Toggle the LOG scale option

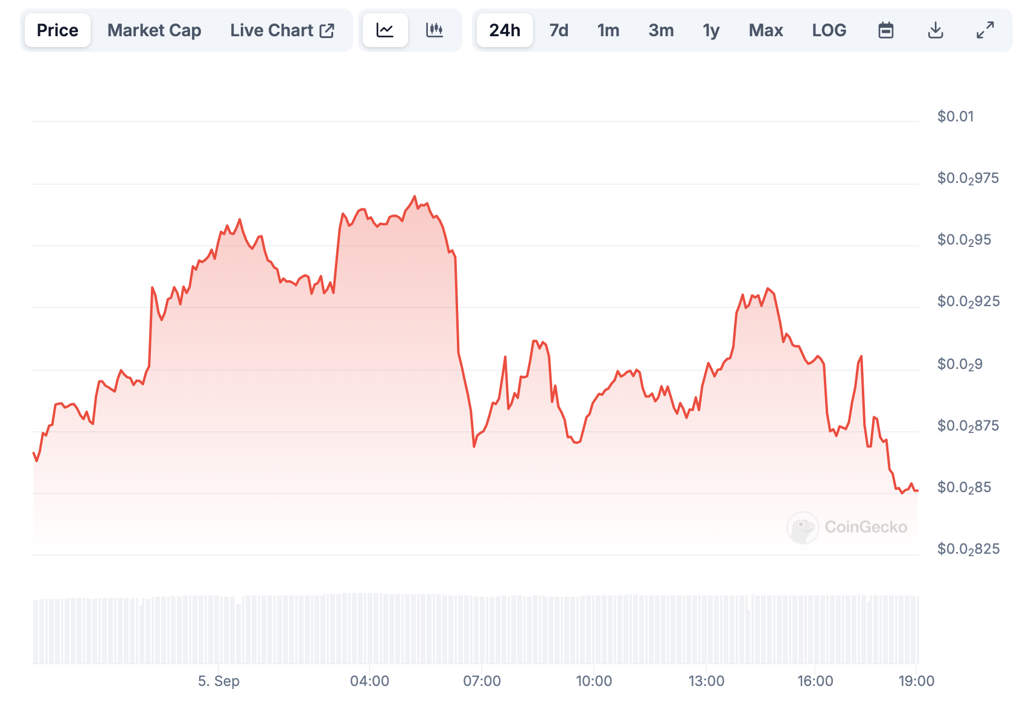pyautogui.click(x=829, y=30)
